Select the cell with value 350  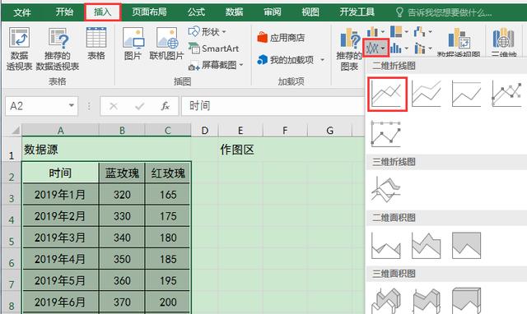click(122, 259)
